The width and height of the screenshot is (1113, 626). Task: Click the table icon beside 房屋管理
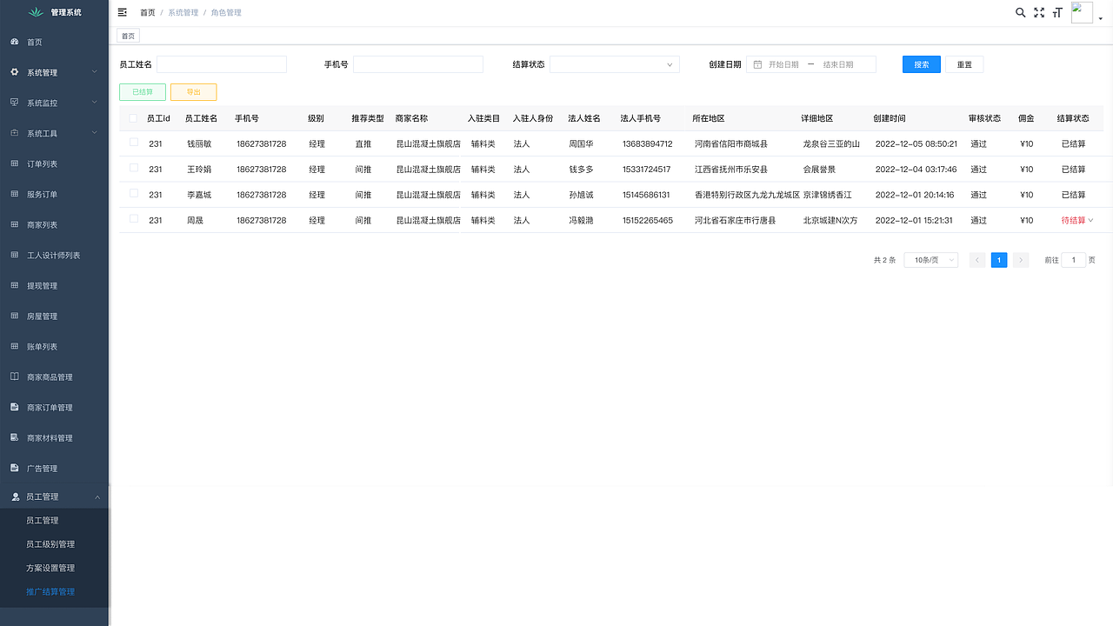pyautogui.click(x=14, y=316)
